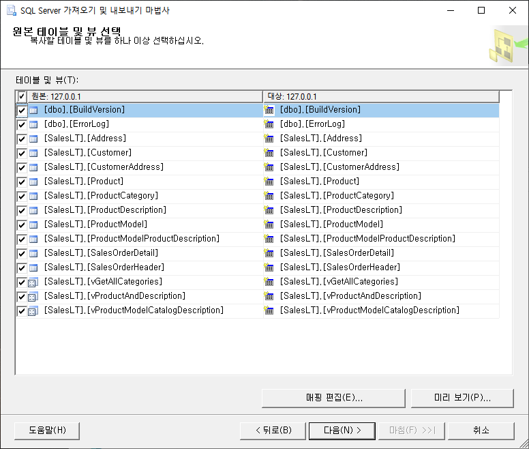Click source table icon for [SalesLT].[Product]
Viewport: 529px width, 449px height.
33,182
